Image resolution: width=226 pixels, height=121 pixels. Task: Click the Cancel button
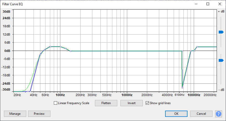(x=201, y=114)
